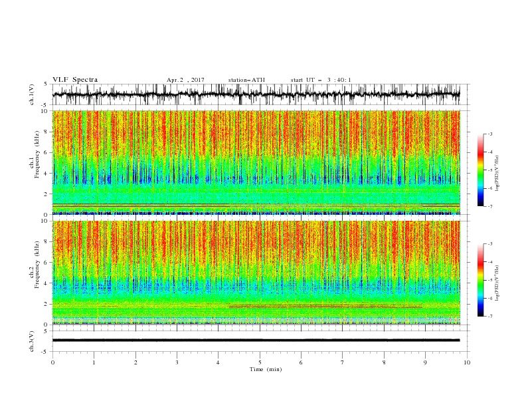Click the ch.1 spectrogram color bar

(x=480, y=170)
